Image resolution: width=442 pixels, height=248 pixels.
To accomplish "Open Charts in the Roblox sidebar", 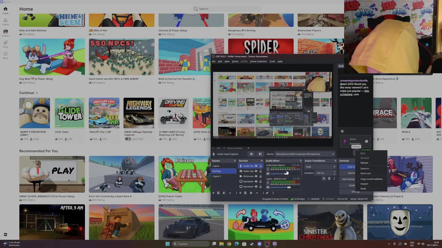I will click(x=5, y=22).
